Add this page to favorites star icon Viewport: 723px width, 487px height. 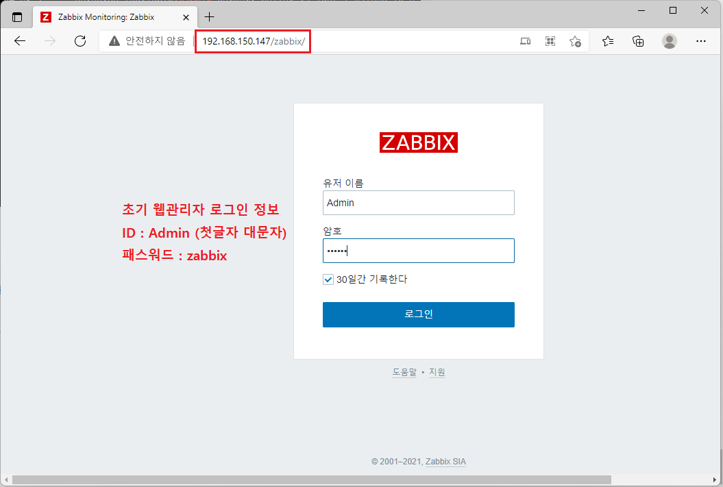(x=575, y=42)
